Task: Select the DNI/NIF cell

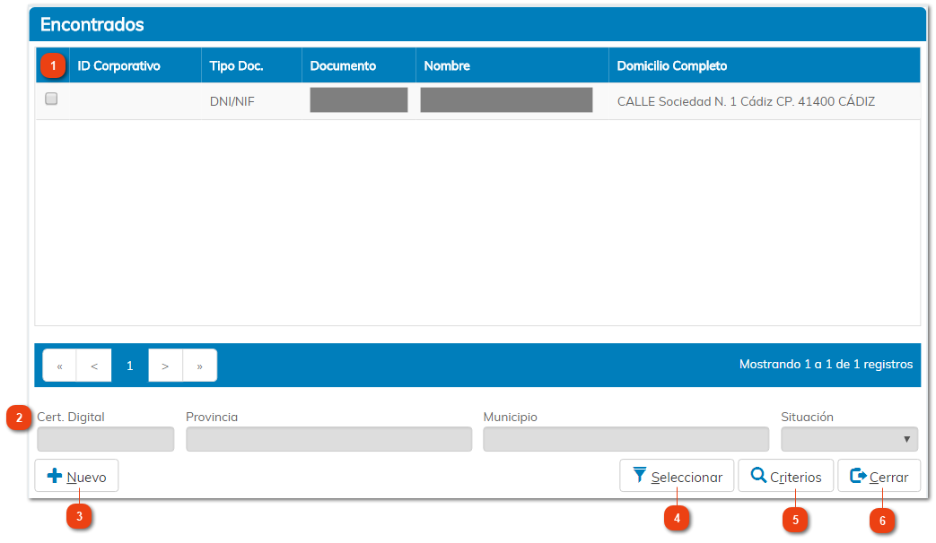Action: coord(232,102)
